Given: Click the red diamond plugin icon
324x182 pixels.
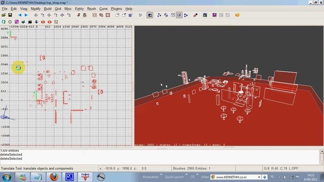Looking at the screenshot, I should 50,22.
